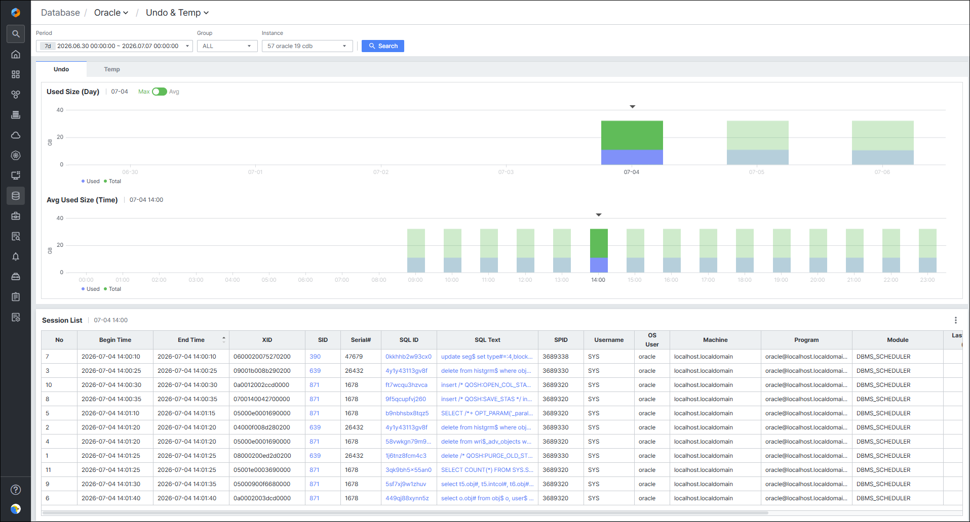Open the Undo & Temp breadcrumb menu
970x522 pixels.
click(x=177, y=13)
